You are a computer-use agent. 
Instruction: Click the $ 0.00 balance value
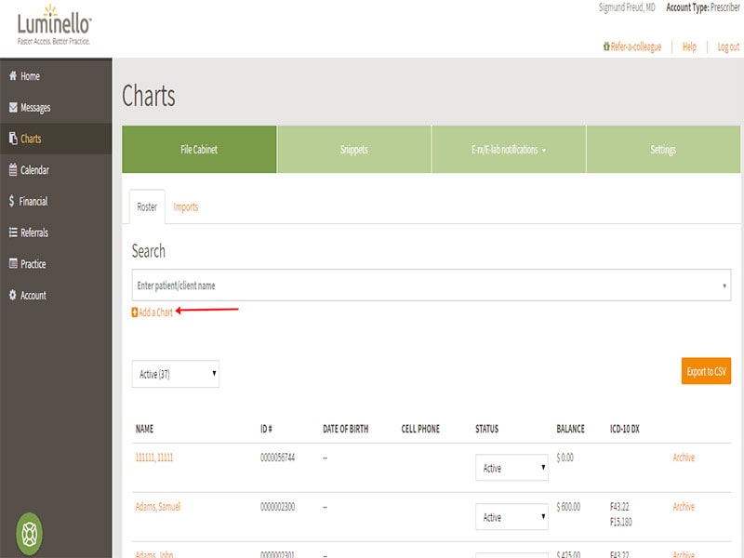pyautogui.click(x=565, y=458)
